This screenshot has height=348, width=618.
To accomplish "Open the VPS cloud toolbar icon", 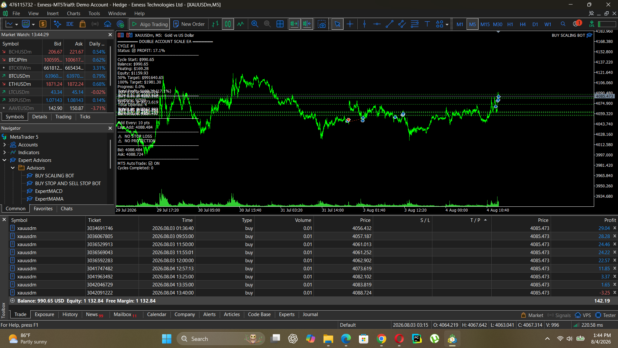I will (x=108, y=24).
